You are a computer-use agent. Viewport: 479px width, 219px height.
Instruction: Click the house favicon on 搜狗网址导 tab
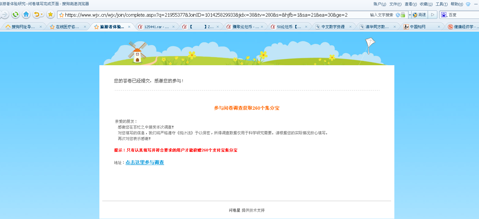click(x=8, y=27)
